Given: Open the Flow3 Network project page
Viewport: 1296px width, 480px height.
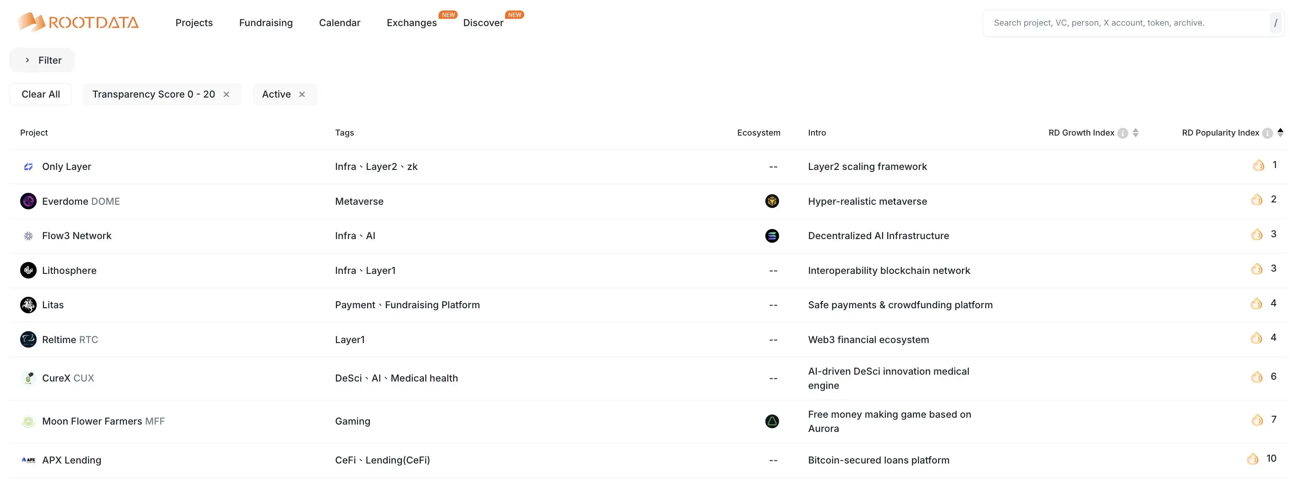Looking at the screenshot, I should click(x=77, y=235).
